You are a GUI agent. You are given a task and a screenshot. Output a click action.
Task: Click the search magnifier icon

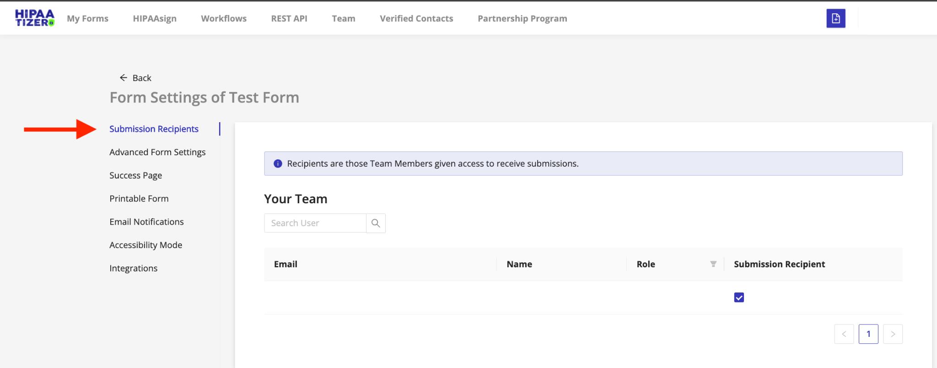376,223
